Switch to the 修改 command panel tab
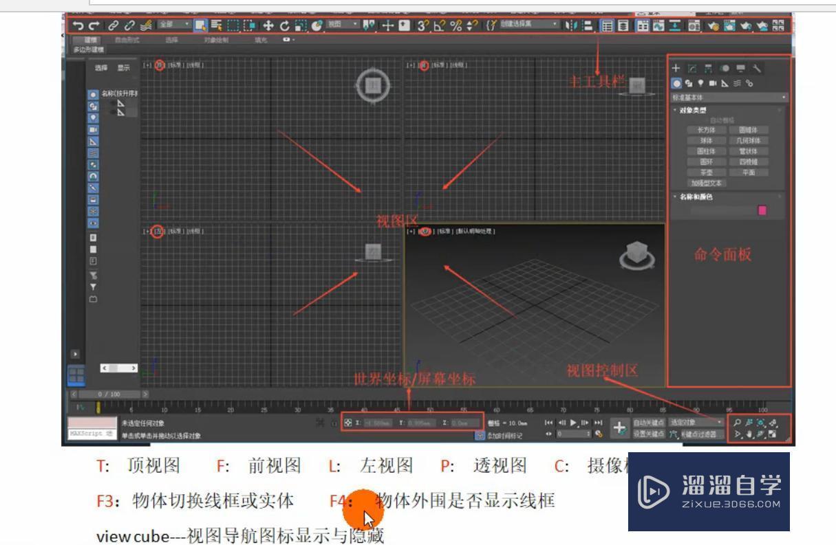The image size is (836, 545). point(693,67)
